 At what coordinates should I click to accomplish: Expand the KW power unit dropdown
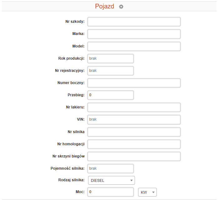coord(147,192)
